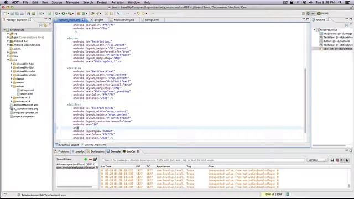Open the New dropdown arrow in toolbar
The width and height of the screenshot is (354, 199).
pos(8,14)
